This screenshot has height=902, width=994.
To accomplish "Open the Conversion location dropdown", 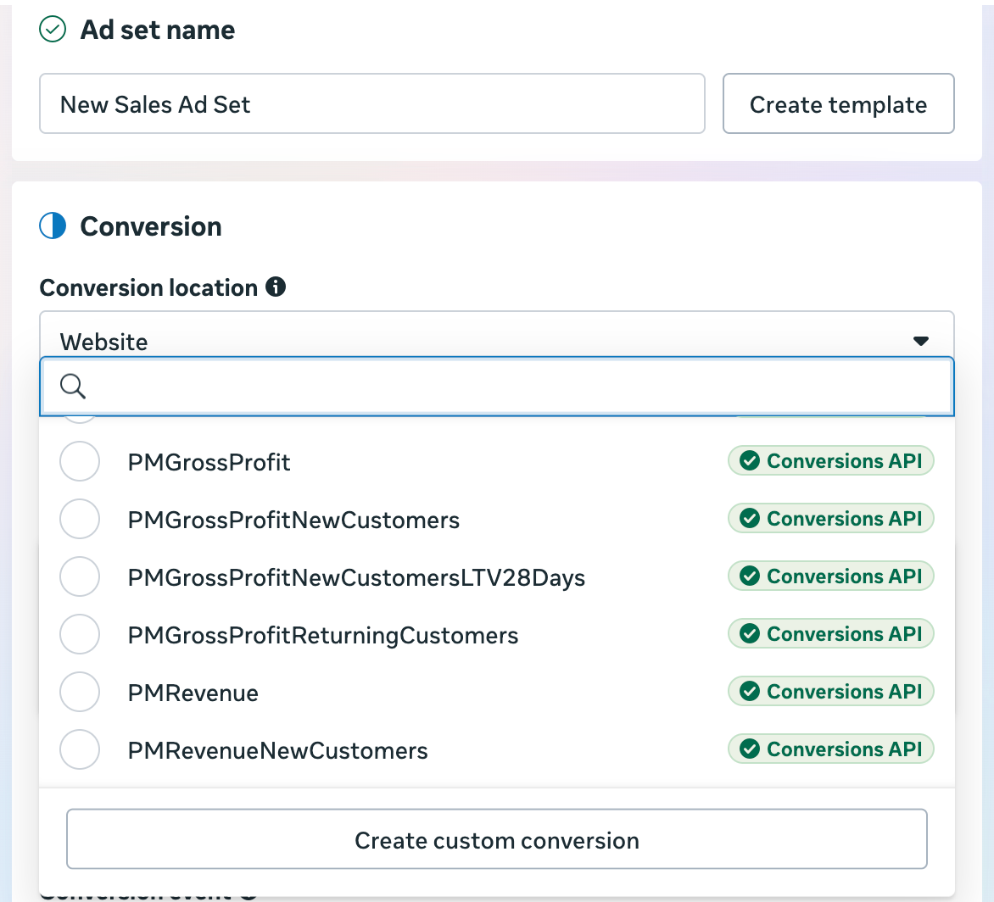I will pyautogui.click(x=496, y=341).
